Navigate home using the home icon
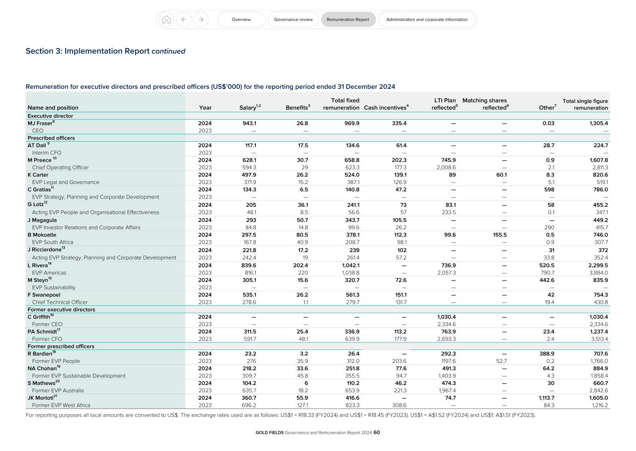The image size is (636, 451). click(x=166, y=20)
